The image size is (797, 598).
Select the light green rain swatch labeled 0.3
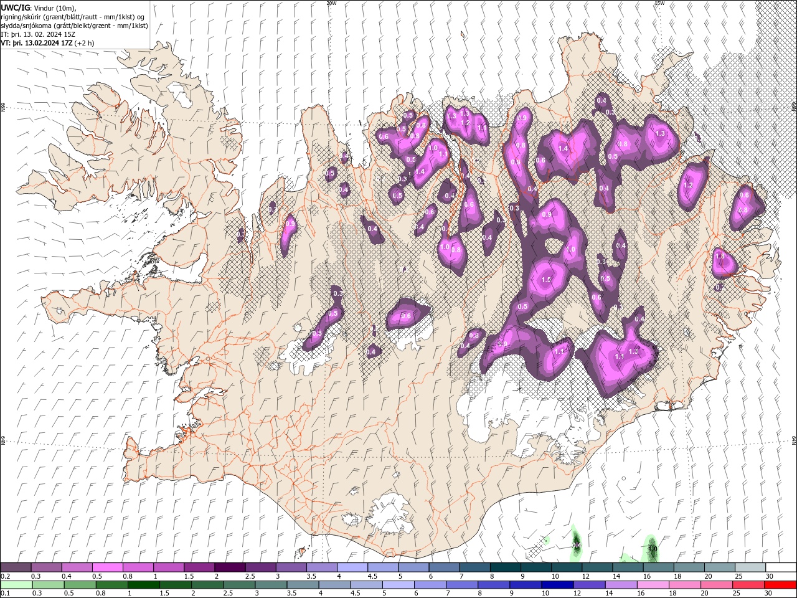click(48, 585)
